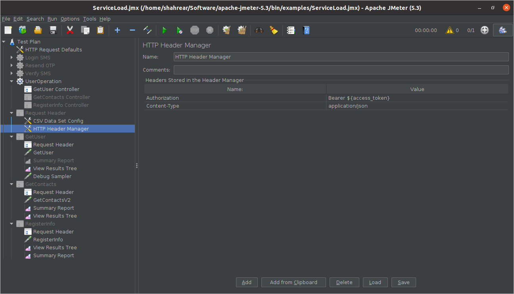Screen dimensions: 514x294
Task: Reset search with yellow brush icon
Action: click(274, 30)
